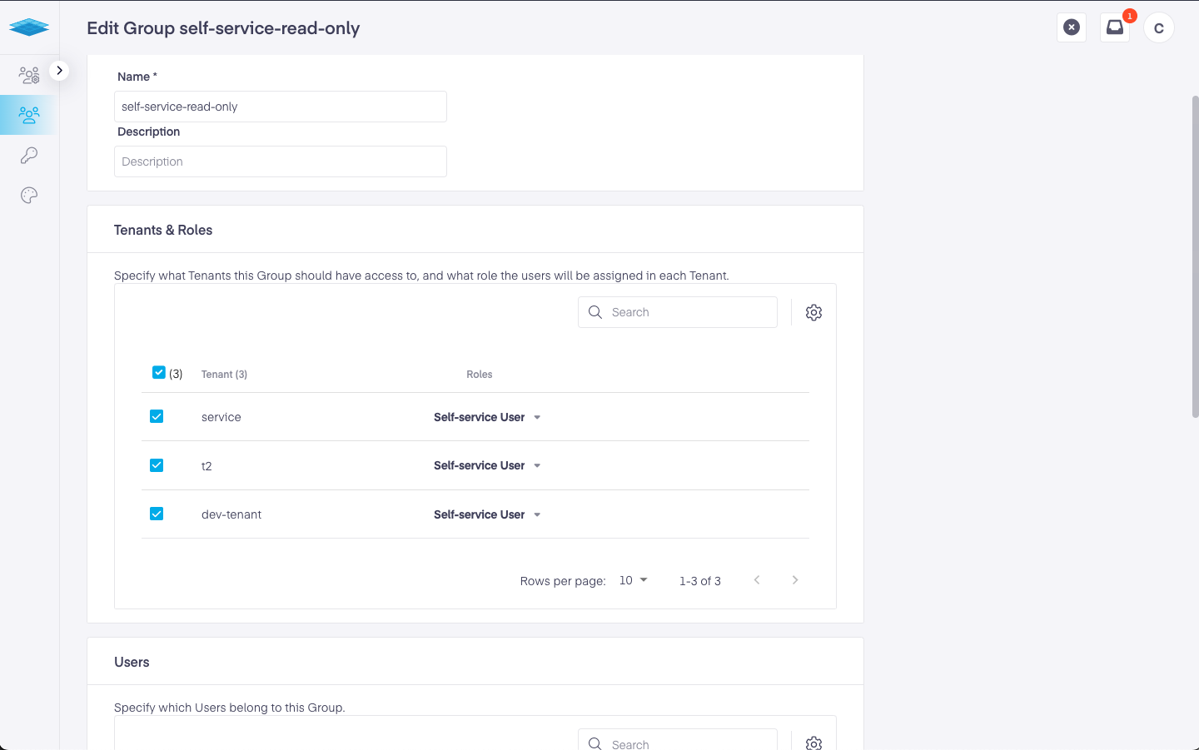The height and width of the screenshot is (750, 1199).
Task: Uncheck the t2 tenant checkbox
Action: tap(157, 465)
